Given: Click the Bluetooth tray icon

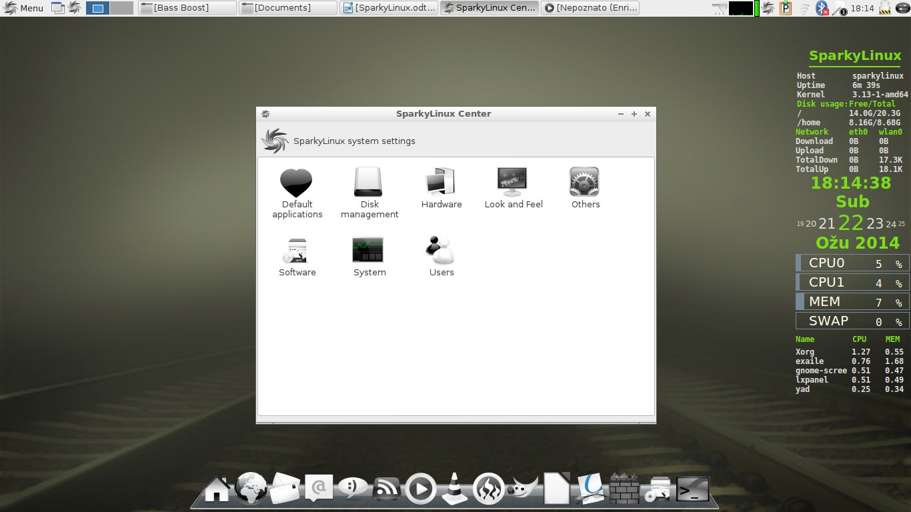Looking at the screenshot, I should pos(824,8).
